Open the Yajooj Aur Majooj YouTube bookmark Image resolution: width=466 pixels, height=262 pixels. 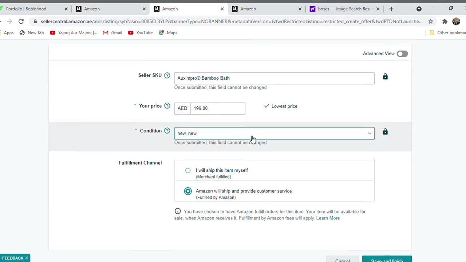click(74, 33)
